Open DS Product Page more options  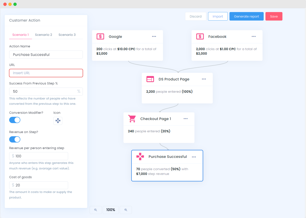click(x=204, y=79)
